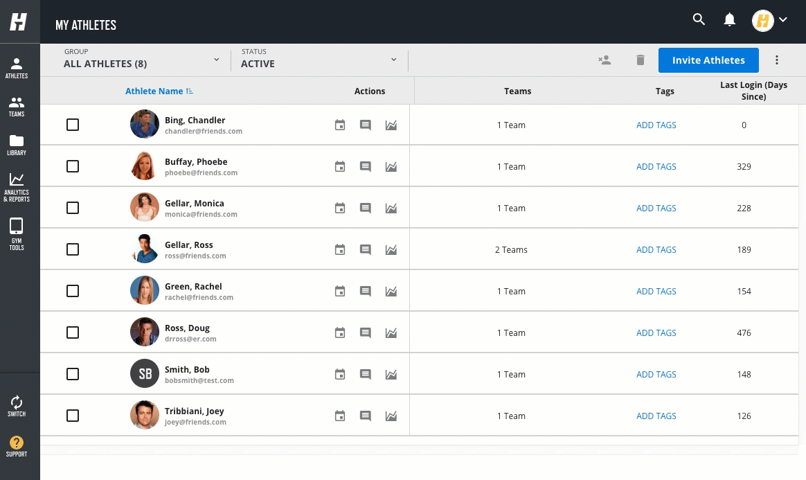Tick checkbox for Ross, Doug

point(73,333)
